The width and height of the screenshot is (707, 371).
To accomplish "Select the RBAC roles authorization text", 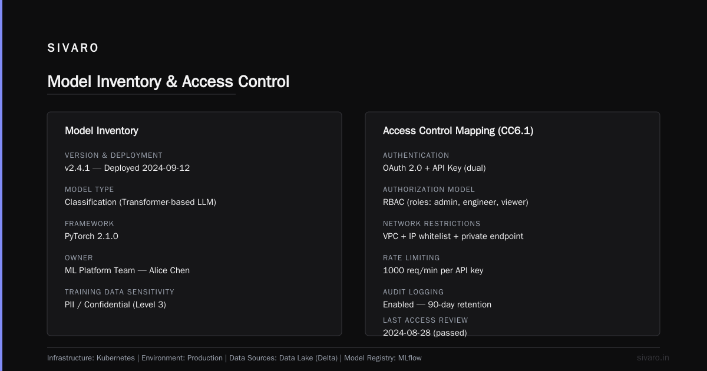I will pos(455,202).
